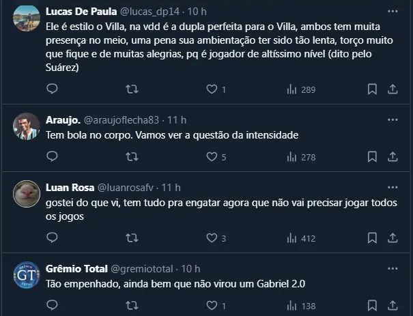Reply to Araujo's tweet
This screenshot has width=413, height=316.
point(53,157)
